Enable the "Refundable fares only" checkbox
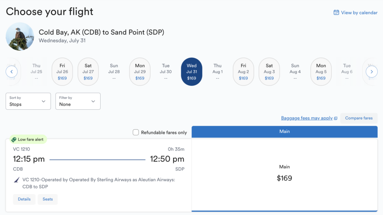The width and height of the screenshot is (383, 215). tap(136, 132)
